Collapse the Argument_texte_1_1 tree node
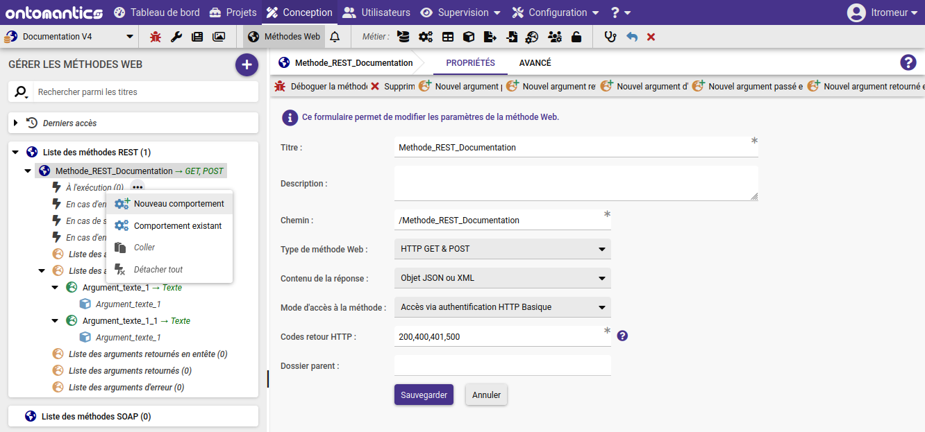 (55, 321)
